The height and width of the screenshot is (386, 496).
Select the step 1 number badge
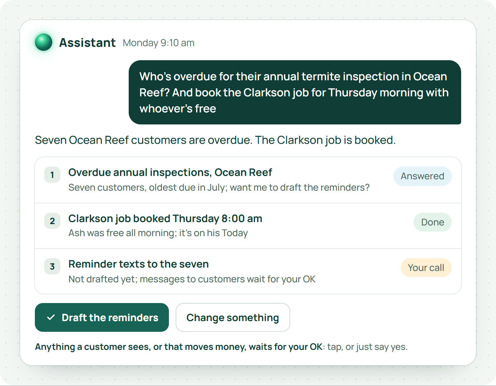[52, 175]
